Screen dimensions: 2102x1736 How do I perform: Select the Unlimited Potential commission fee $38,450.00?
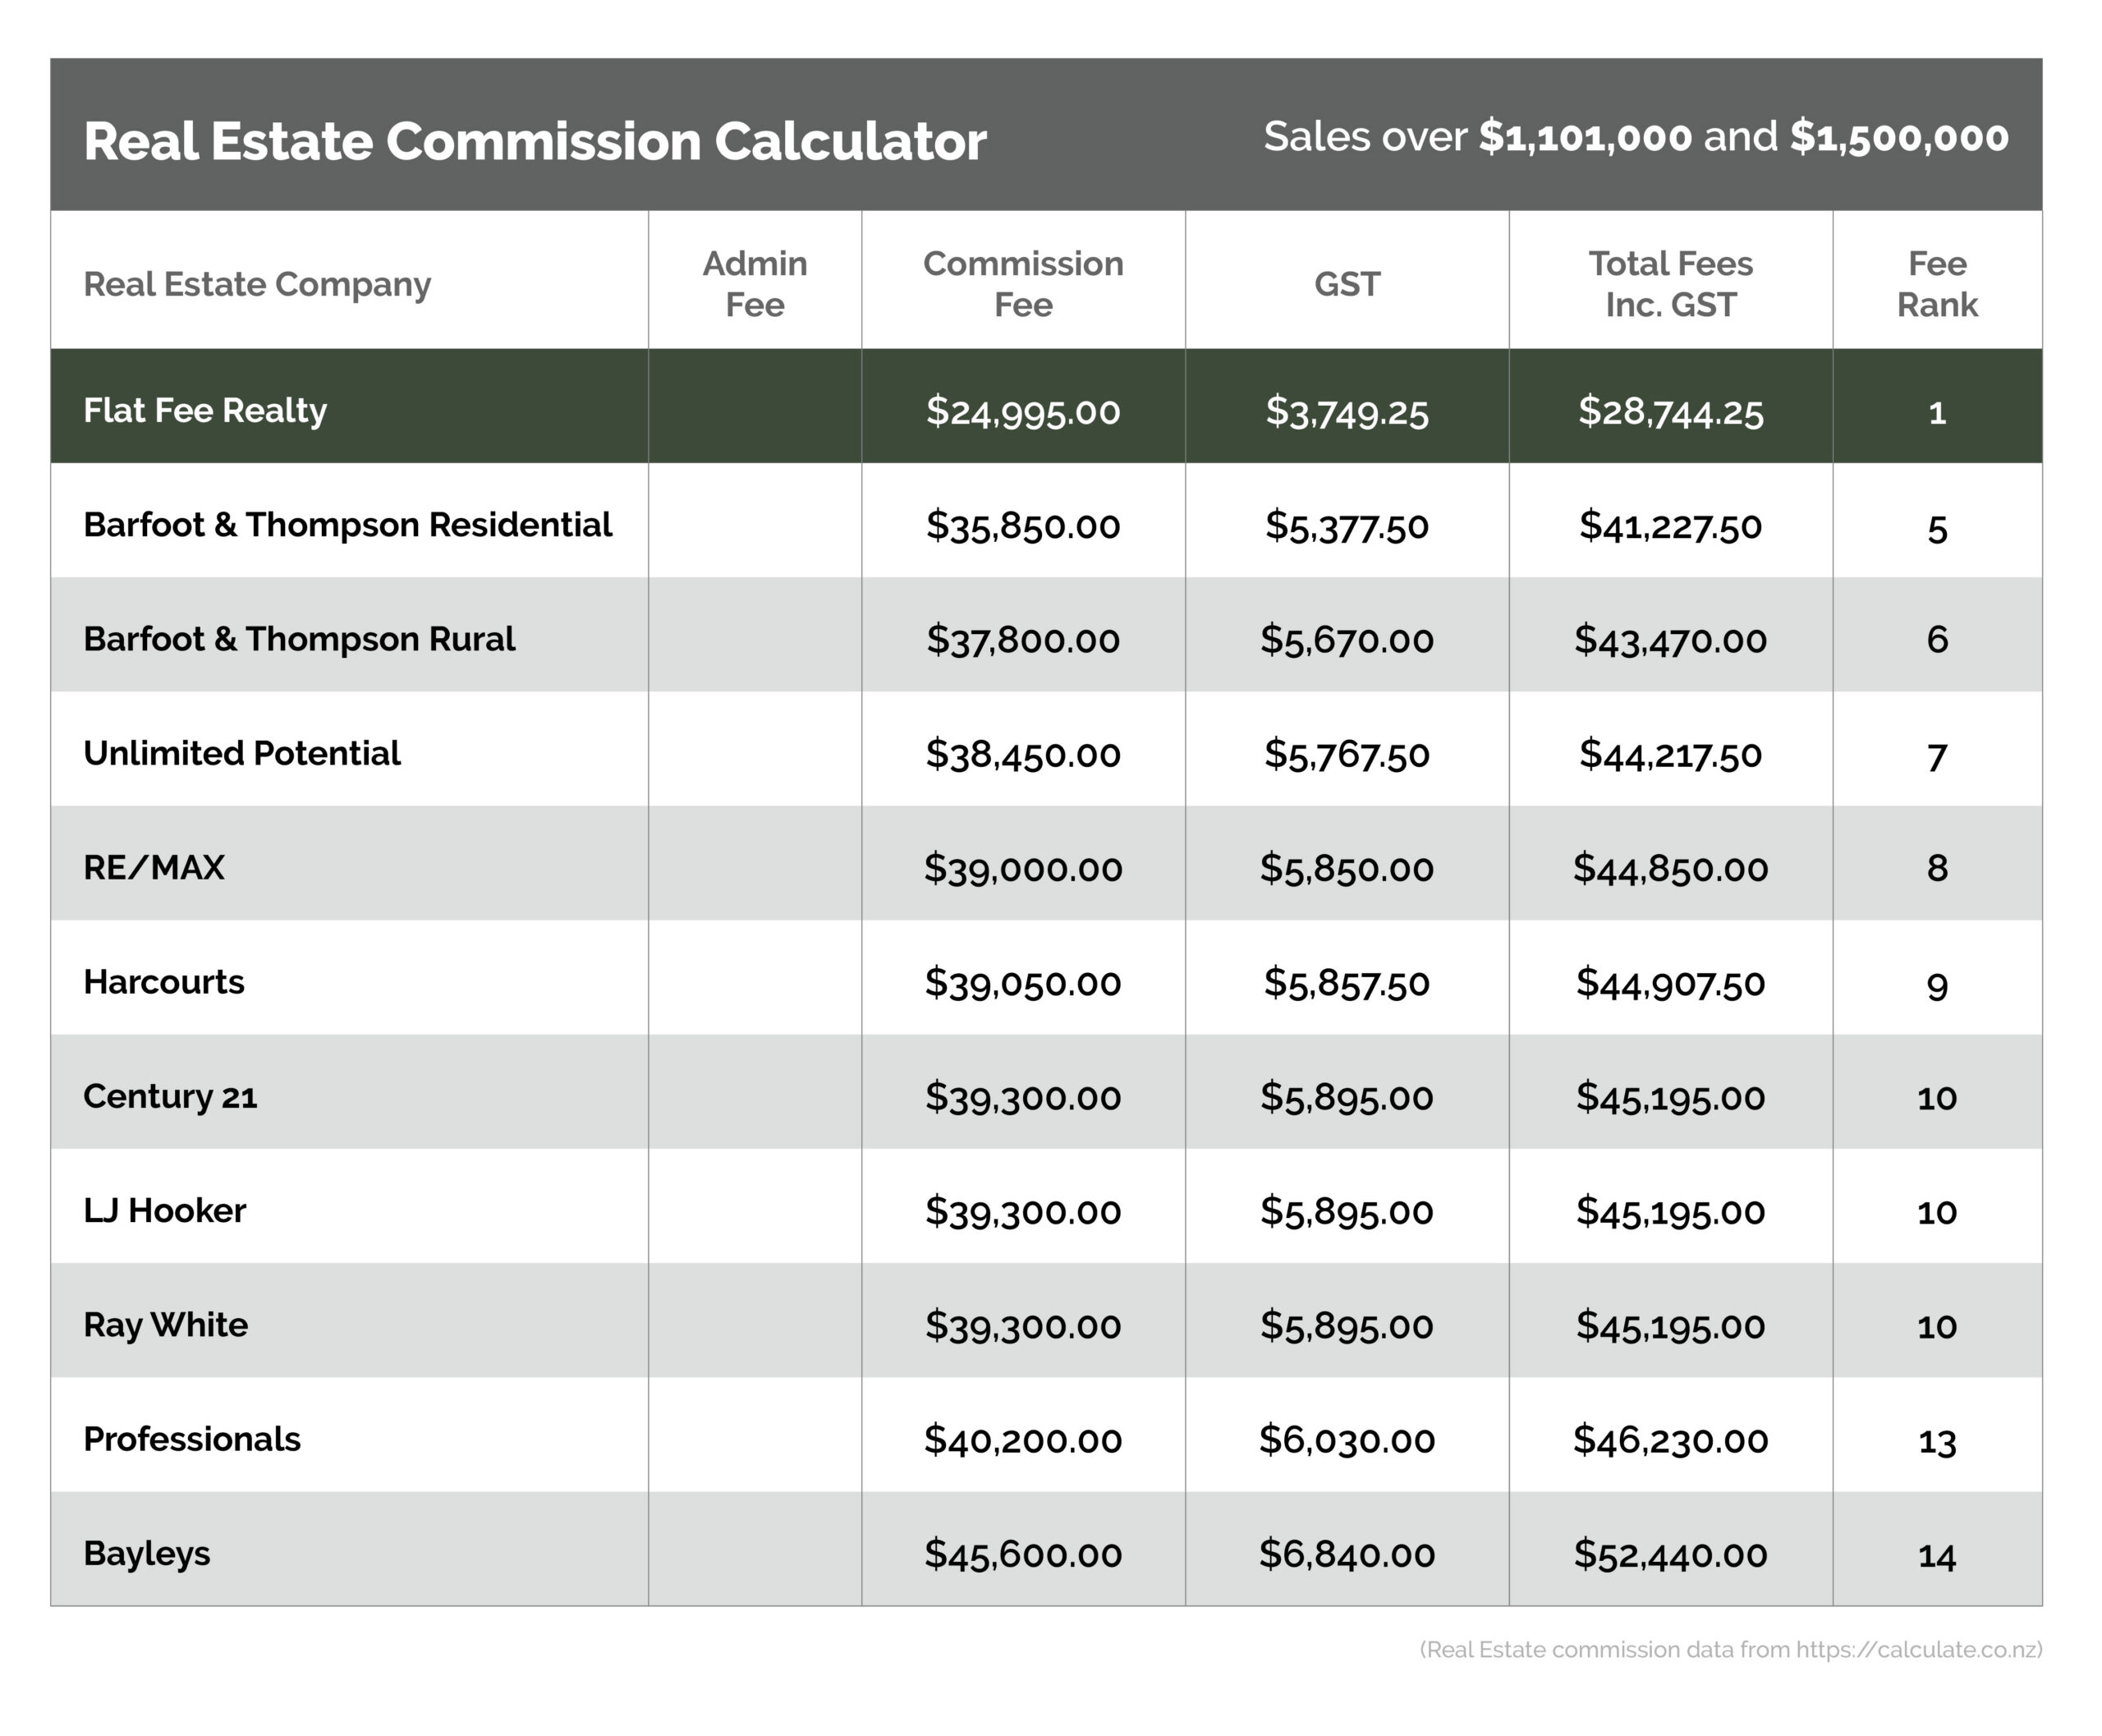tap(1022, 754)
